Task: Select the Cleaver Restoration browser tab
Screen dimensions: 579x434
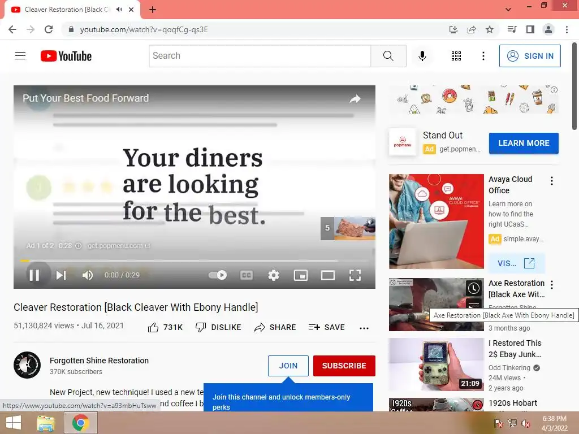Action: tap(72, 10)
